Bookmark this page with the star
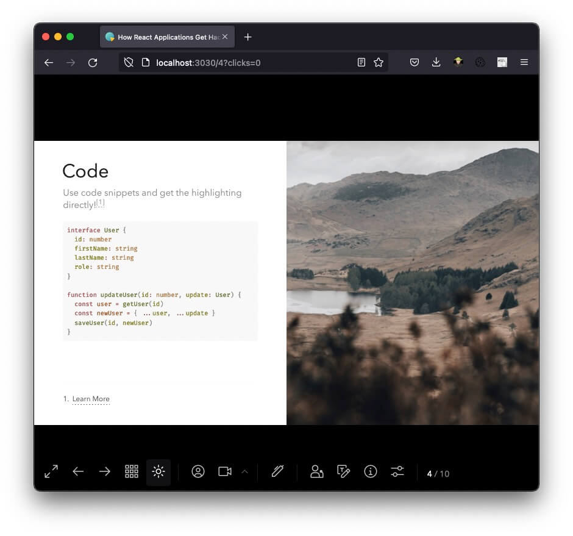Screen dimensions: 573x536 click(379, 63)
